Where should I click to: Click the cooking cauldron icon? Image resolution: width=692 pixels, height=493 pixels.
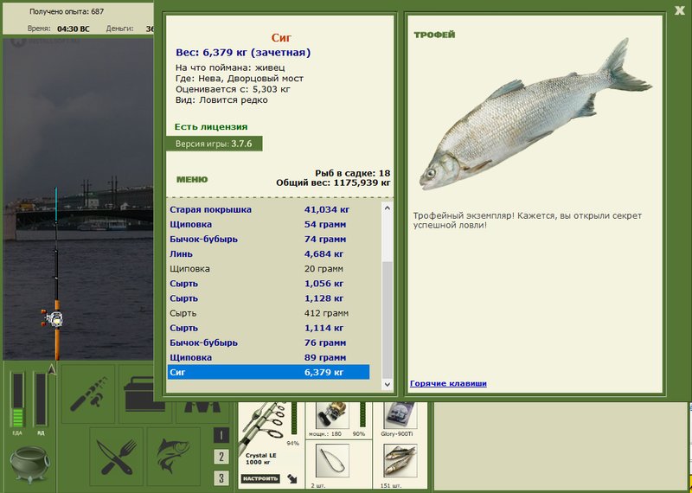tap(29, 464)
